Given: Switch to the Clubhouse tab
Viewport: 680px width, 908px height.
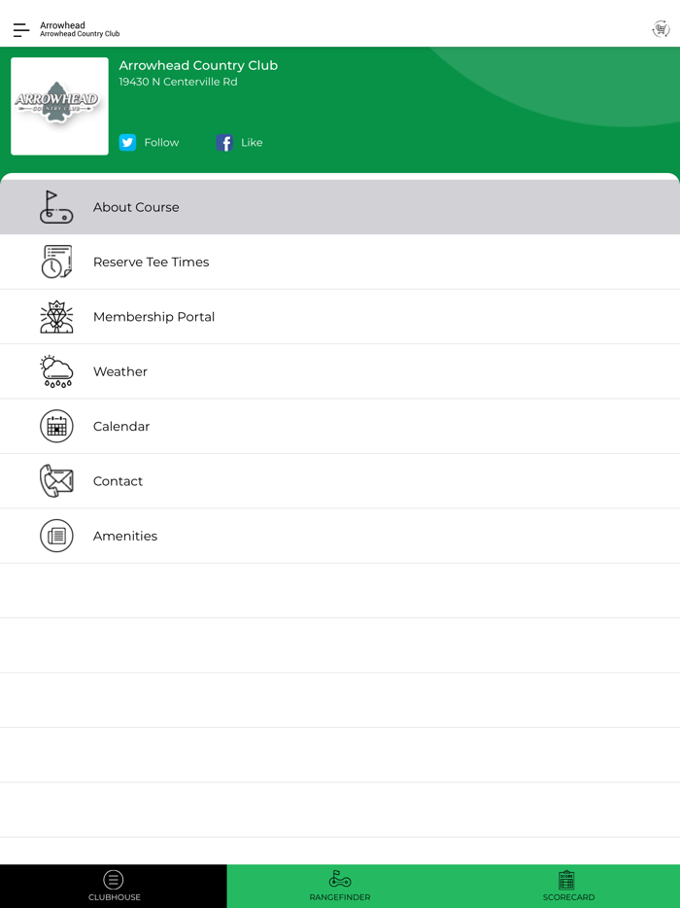Looking at the screenshot, I should [114, 886].
